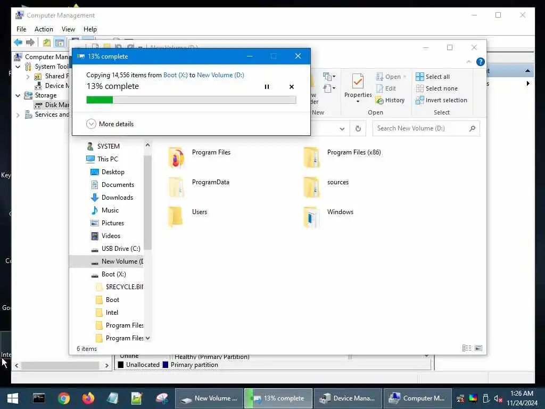
Task: Click Forward arrow in Computer Management toolbar
Action: coord(30,43)
